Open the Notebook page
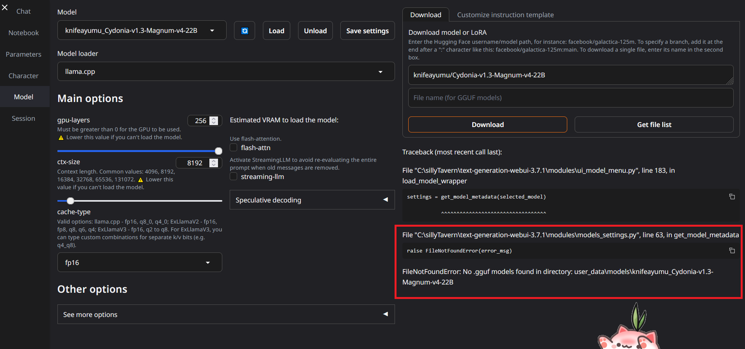The width and height of the screenshot is (745, 349). tap(23, 33)
